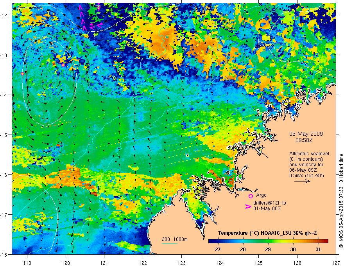This screenshot has width=344, height=266.
Task: Click the 'Temperature (°C) NOAA16_L3U 36% ql>=2' title
Action: coord(267,233)
